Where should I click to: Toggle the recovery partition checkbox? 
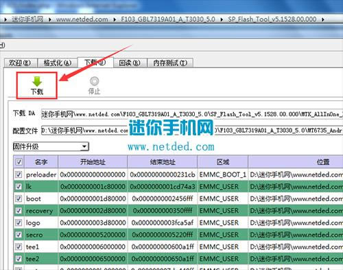pos(19,211)
